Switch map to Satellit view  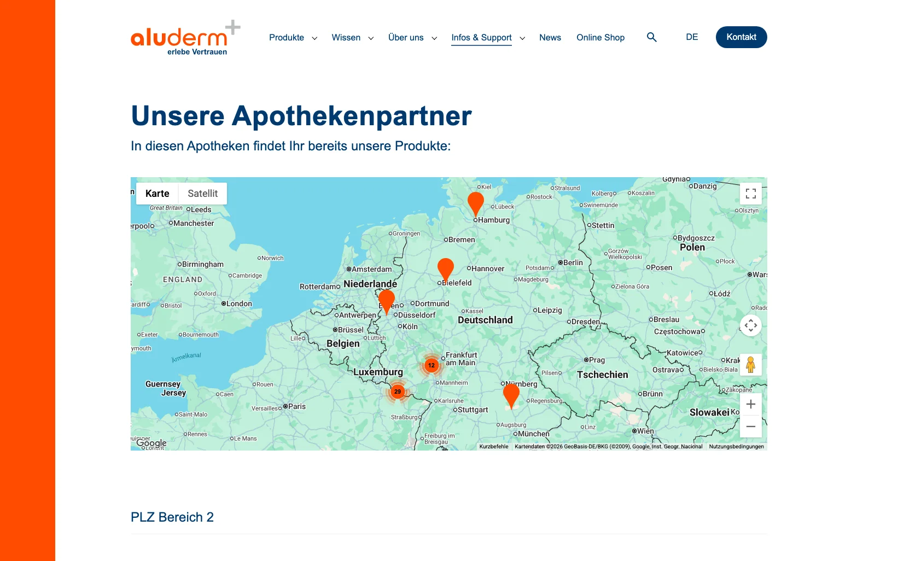(x=203, y=194)
